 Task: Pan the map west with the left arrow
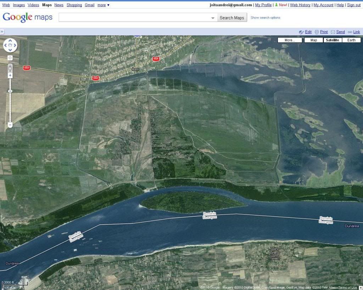6,45
